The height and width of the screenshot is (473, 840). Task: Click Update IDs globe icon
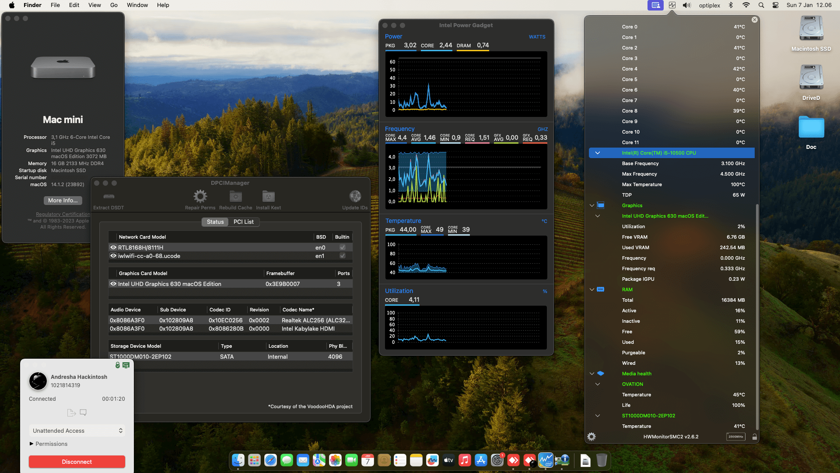pyautogui.click(x=355, y=196)
